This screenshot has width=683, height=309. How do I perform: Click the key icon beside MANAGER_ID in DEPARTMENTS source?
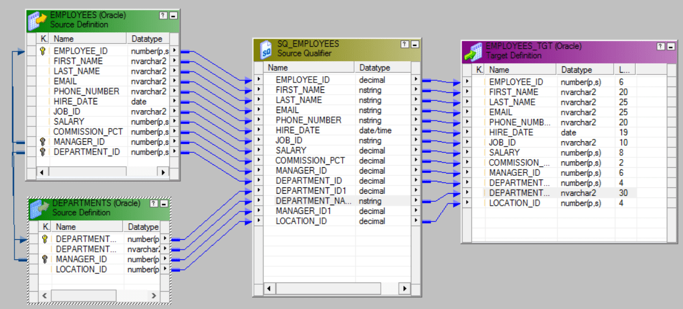click(45, 259)
